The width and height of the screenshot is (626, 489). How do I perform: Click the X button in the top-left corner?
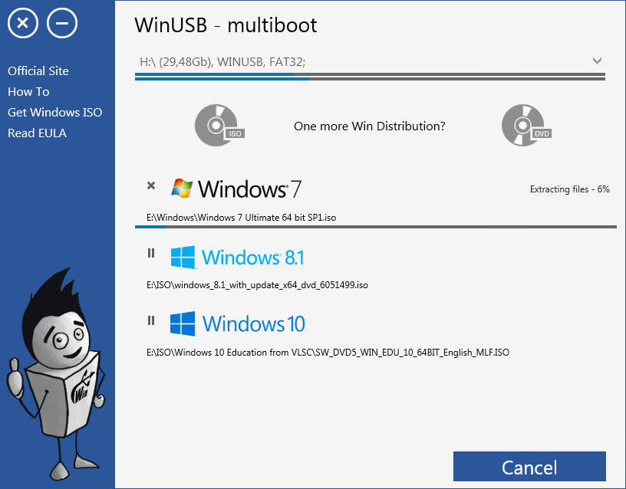[22, 22]
